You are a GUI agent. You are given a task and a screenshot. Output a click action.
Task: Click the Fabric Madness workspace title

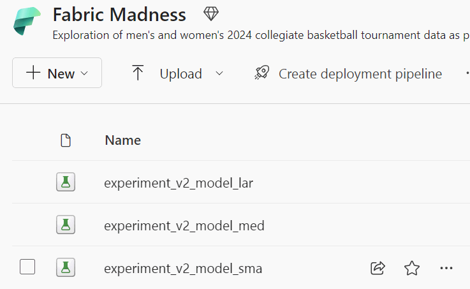[119, 15]
